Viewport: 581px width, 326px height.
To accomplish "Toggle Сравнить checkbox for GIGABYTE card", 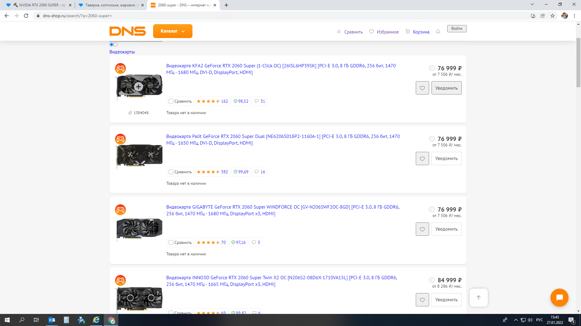I will [171, 242].
